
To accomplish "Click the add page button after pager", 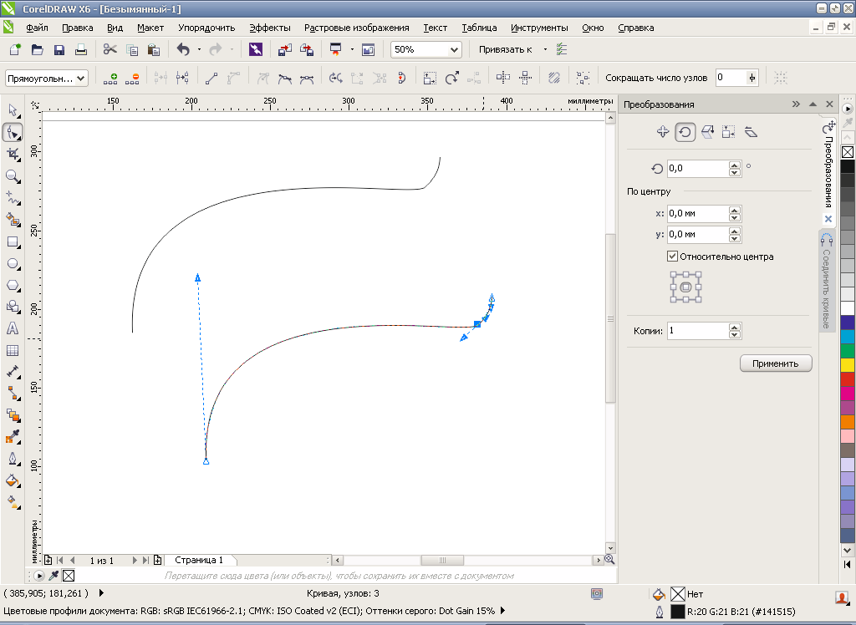I will 158,560.
